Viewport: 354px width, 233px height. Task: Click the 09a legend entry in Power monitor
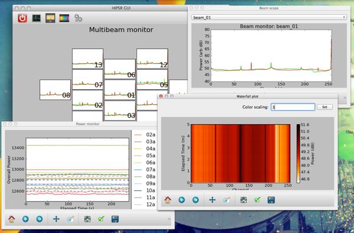145,183
